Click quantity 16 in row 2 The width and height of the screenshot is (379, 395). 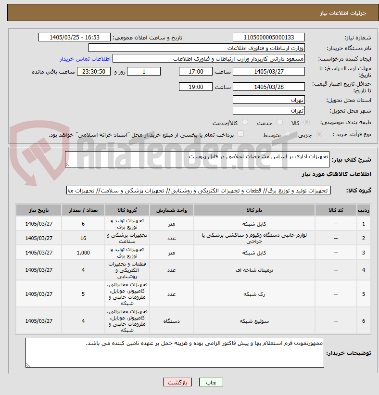pyautogui.click(x=83, y=238)
